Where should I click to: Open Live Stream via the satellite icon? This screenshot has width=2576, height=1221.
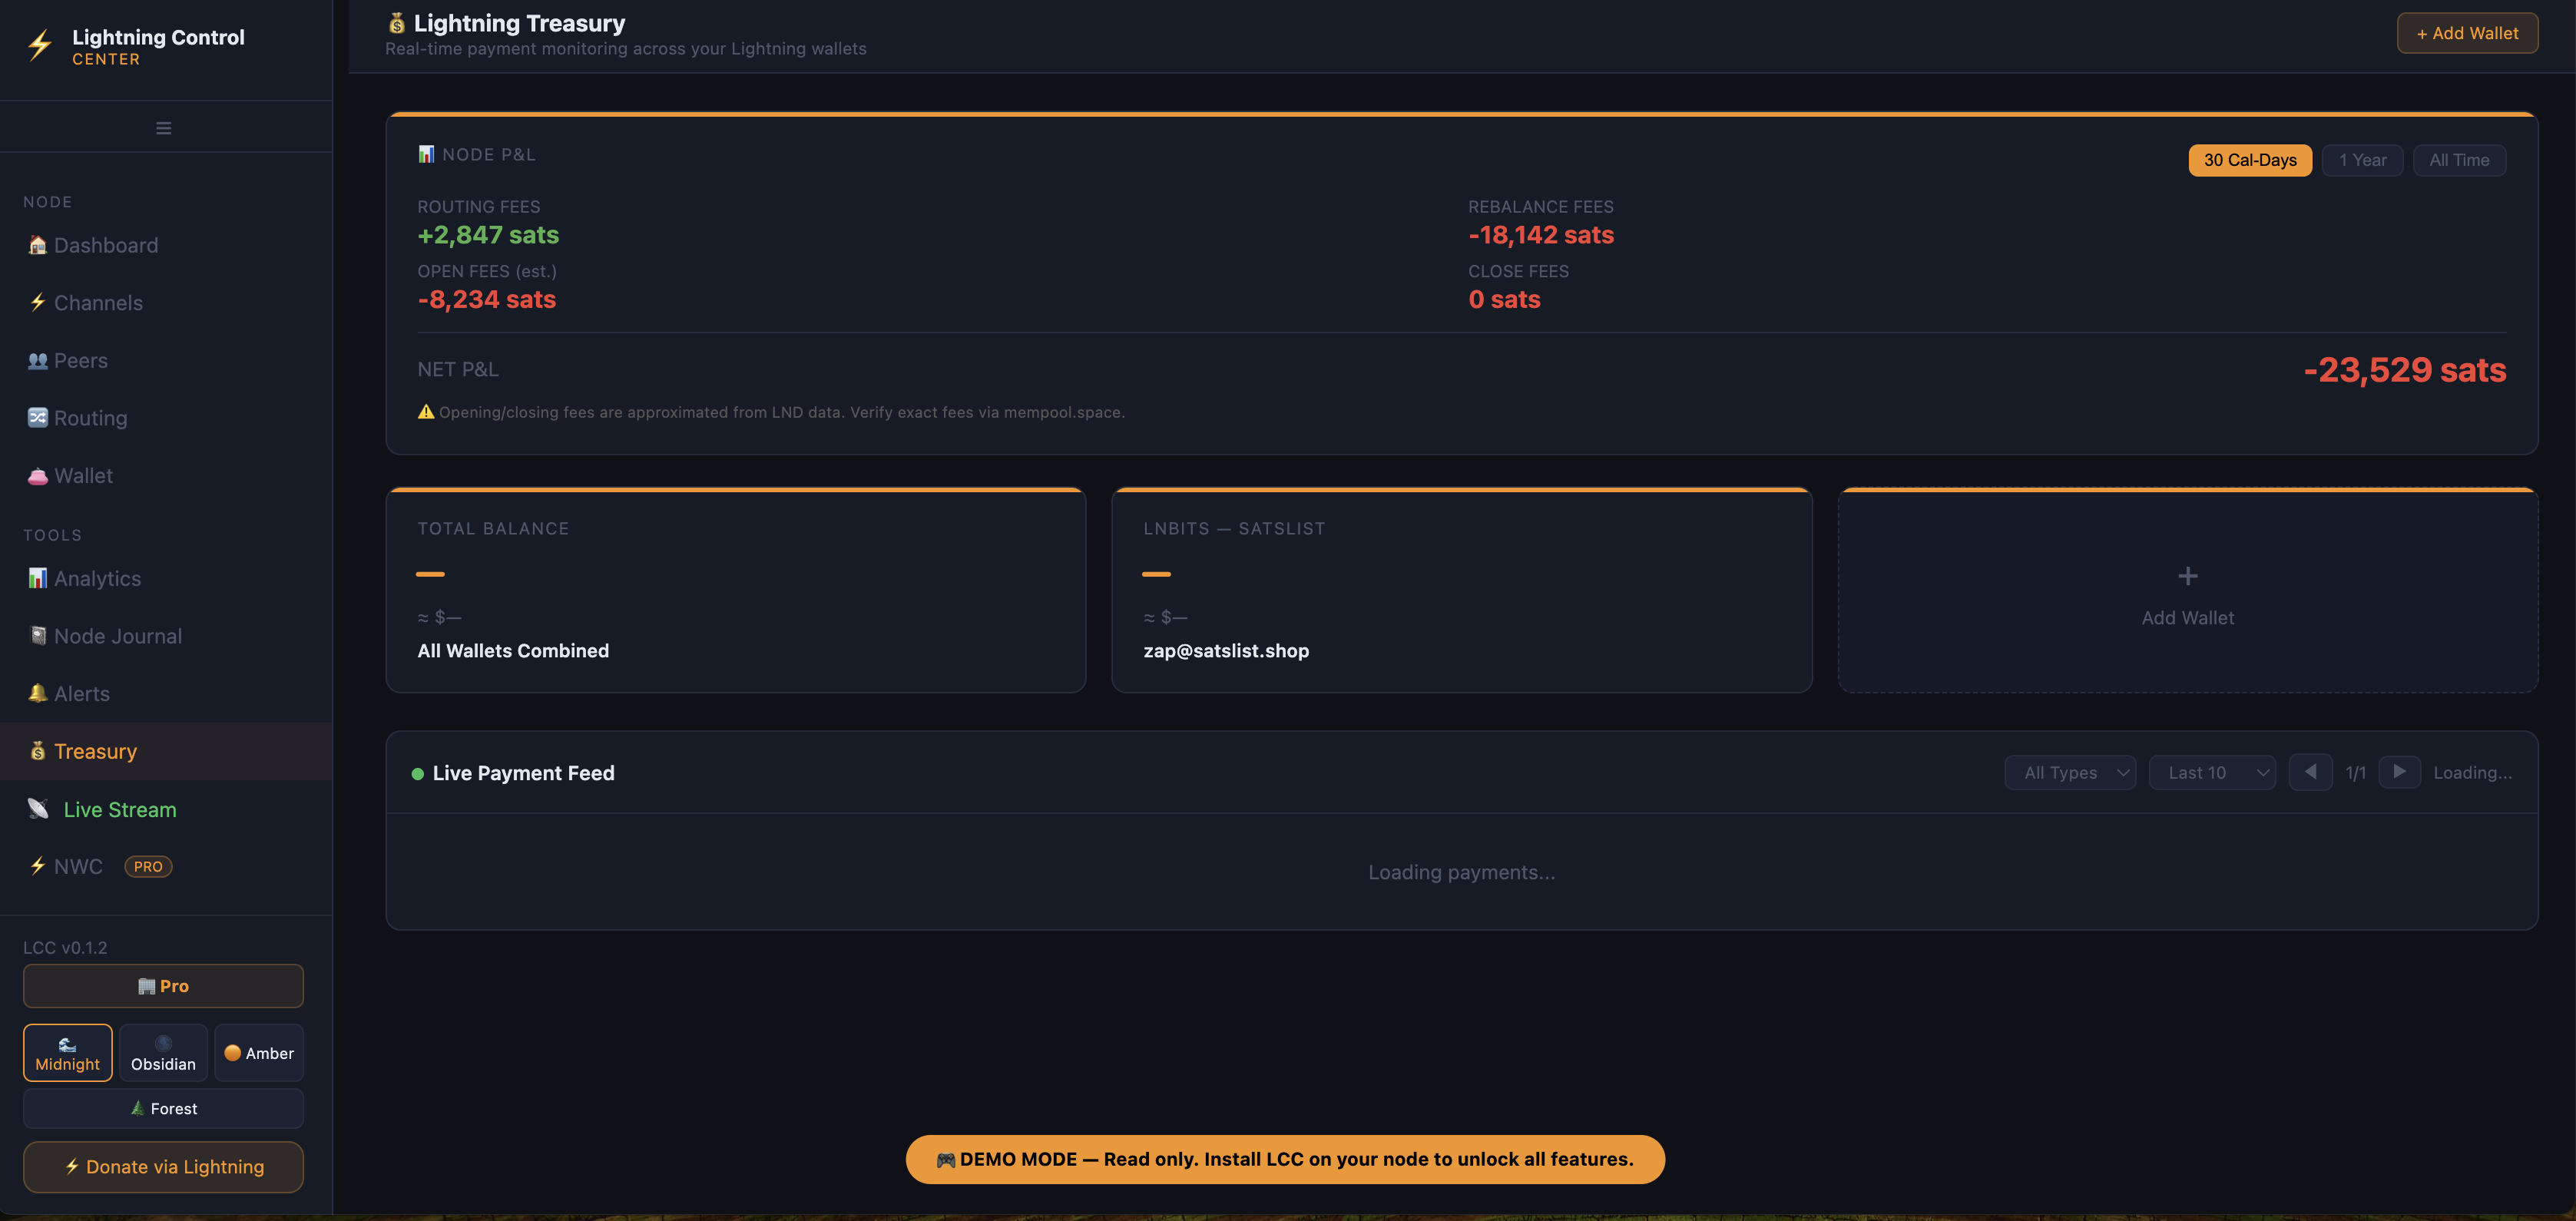coord(38,808)
